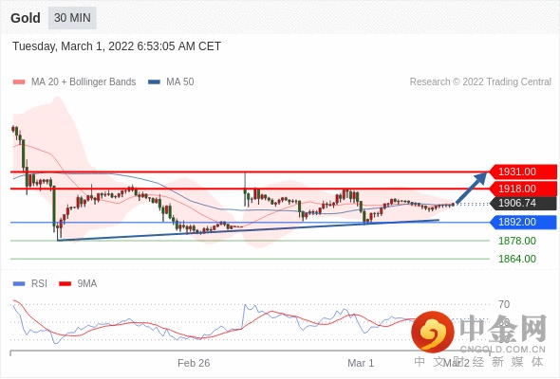Image resolution: width=560 pixels, height=379 pixels.
Task: Select the chart timestamp 'Tuesday, March 1, 2022 6:53:05 AM CET'
Action: [x=117, y=46]
